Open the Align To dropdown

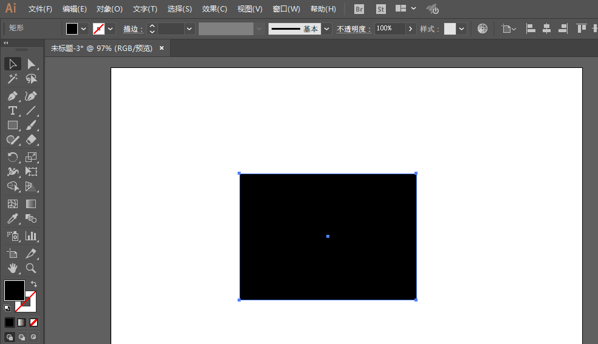coord(509,29)
